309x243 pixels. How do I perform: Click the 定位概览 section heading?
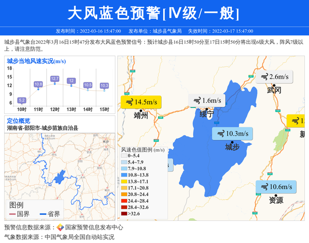pos(19,120)
